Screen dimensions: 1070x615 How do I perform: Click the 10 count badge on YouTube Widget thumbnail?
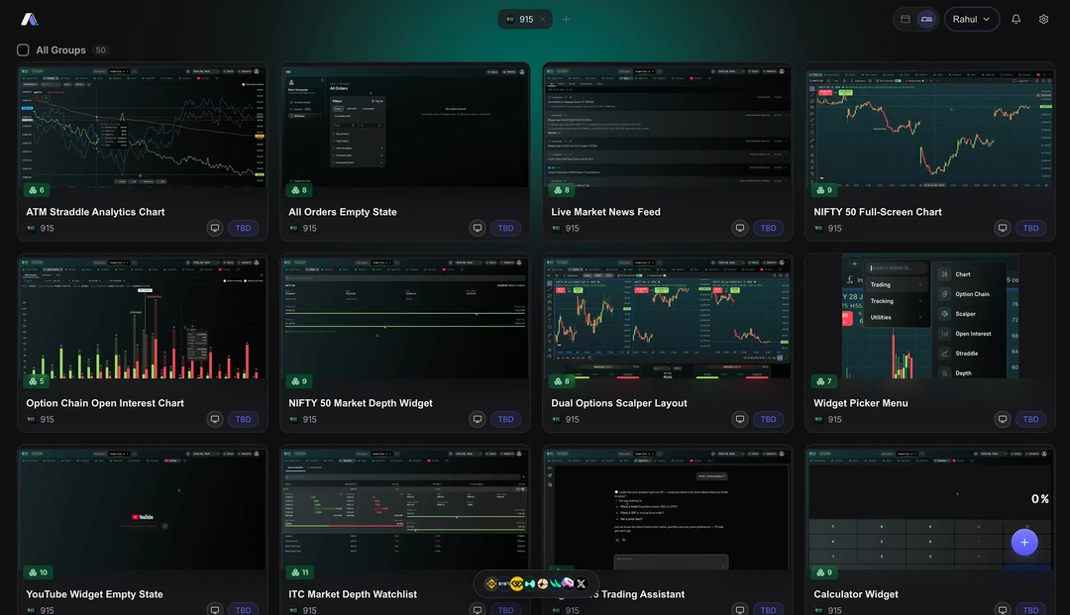click(x=39, y=572)
